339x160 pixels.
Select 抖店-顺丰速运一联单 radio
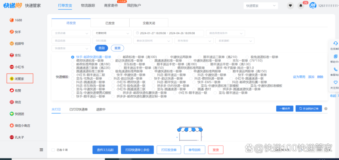153,75
